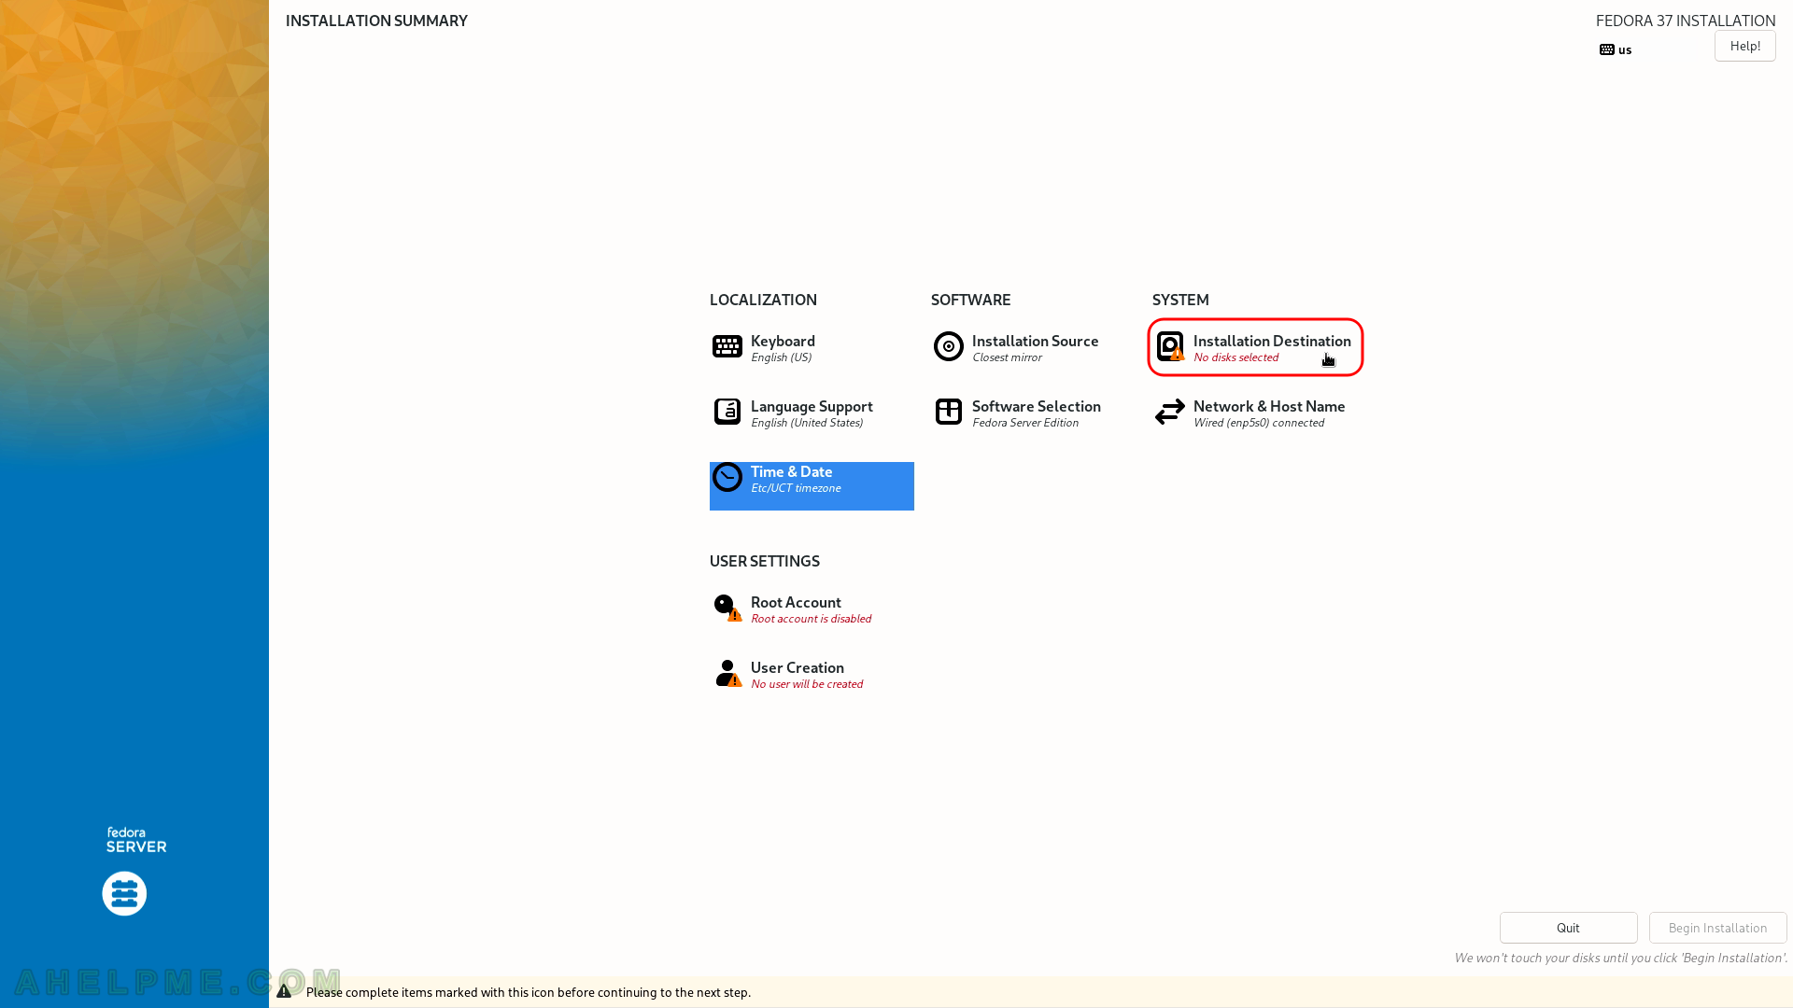Image resolution: width=1793 pixels, height=1008 pixels.
Task: Click the warning icon in bottom bar
Action: 284,991
